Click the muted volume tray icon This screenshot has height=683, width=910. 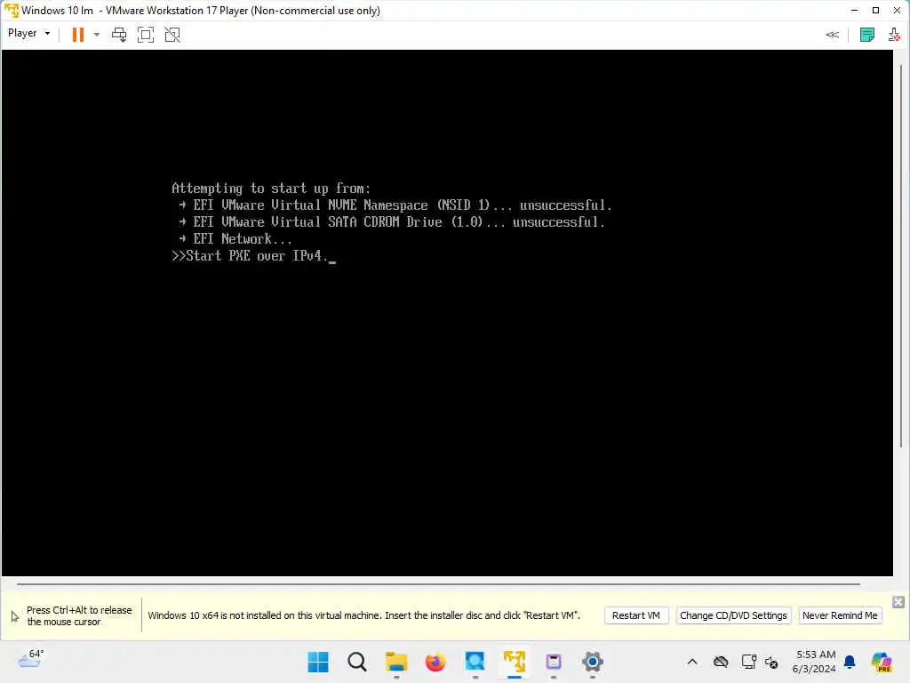[772, 662]
